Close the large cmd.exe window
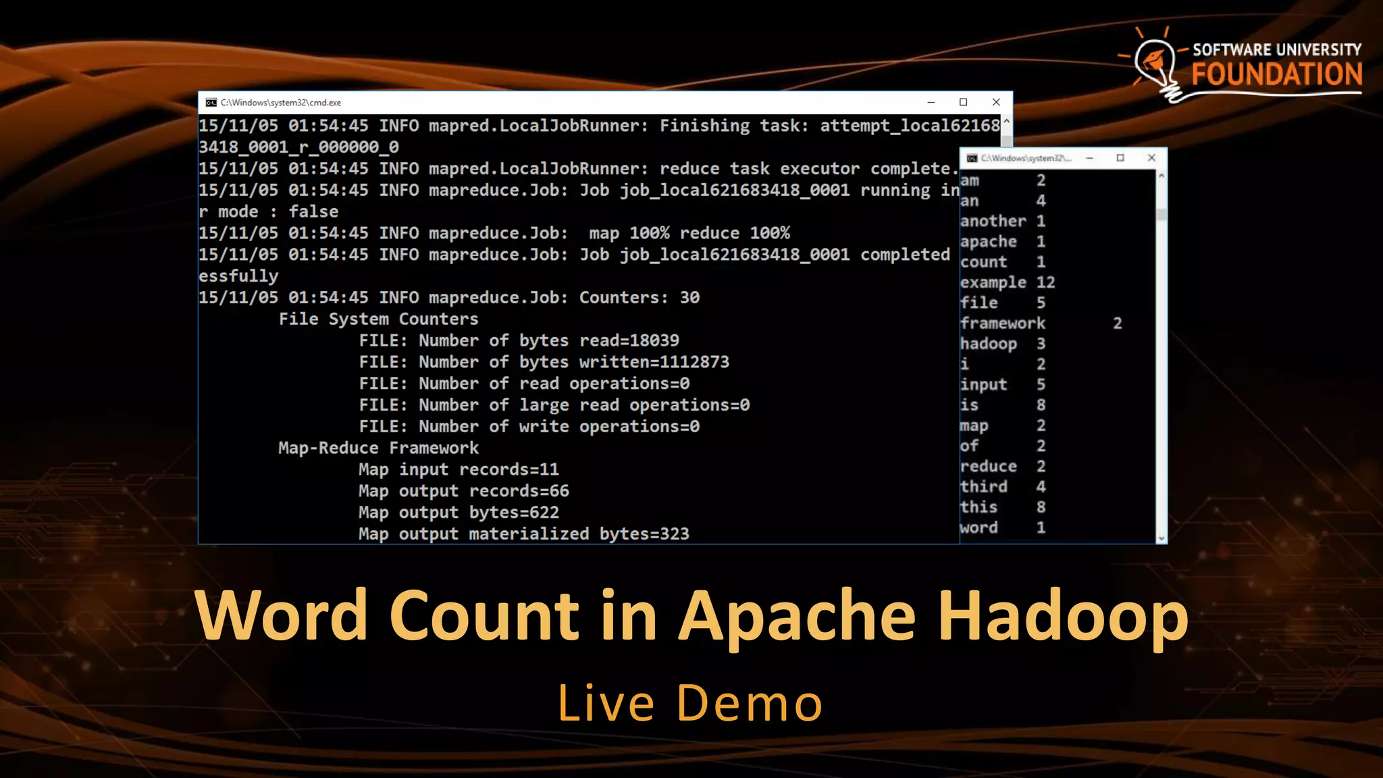 coord(996,103)
